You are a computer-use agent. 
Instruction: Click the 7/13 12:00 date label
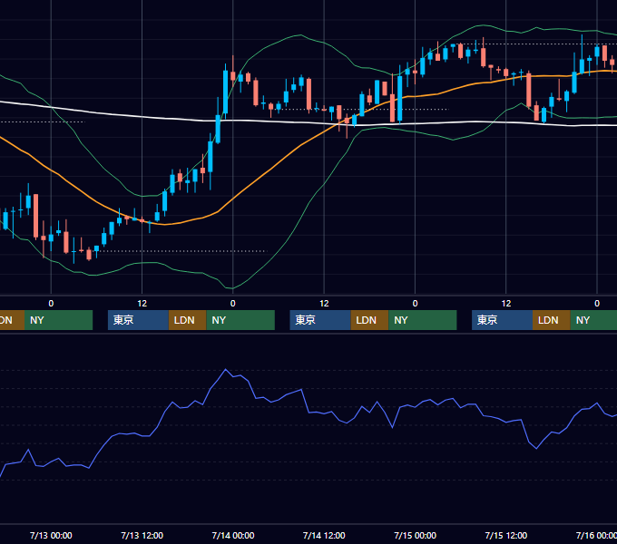(x=142, y=535)
